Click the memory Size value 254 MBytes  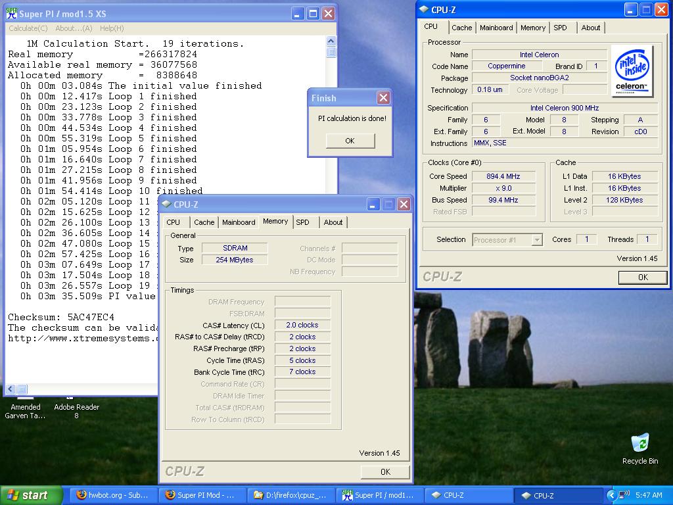point(235,260)
